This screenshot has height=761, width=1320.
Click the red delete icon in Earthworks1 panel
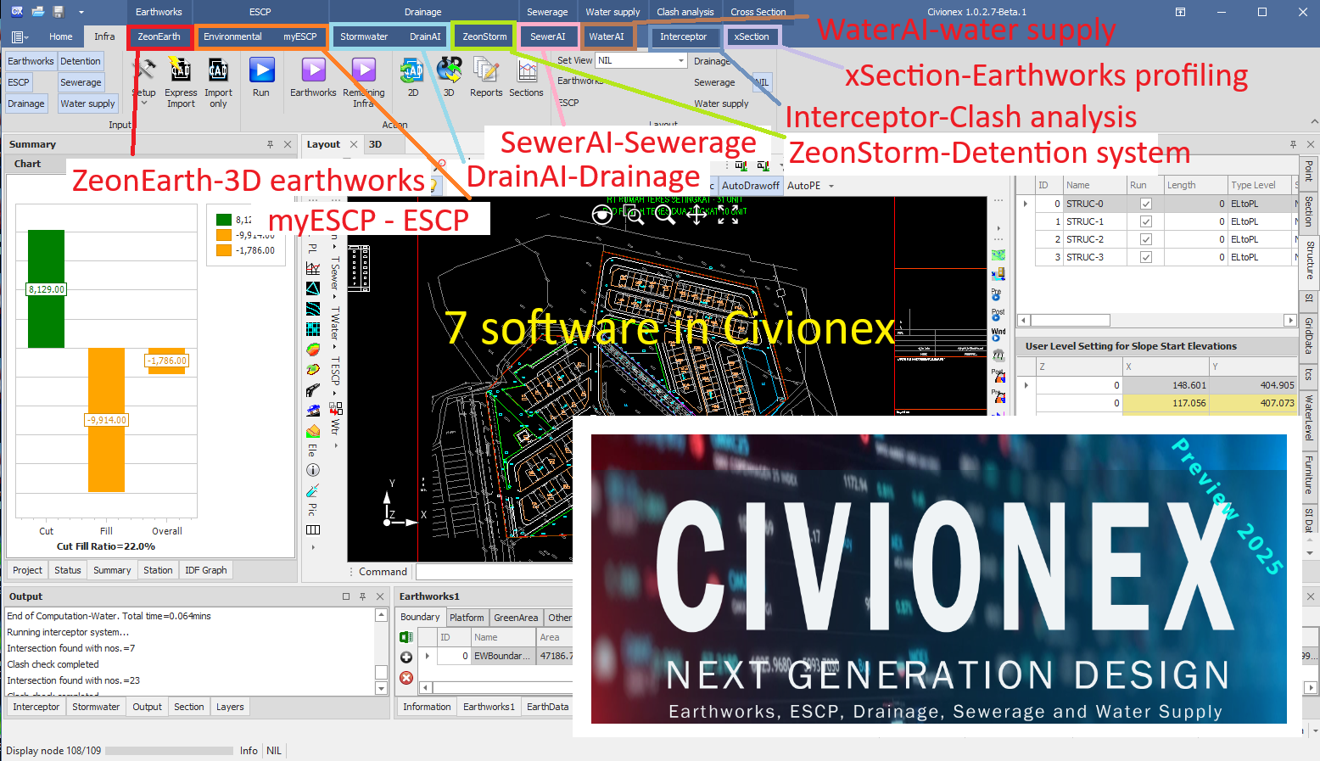[x=406, y=677]
